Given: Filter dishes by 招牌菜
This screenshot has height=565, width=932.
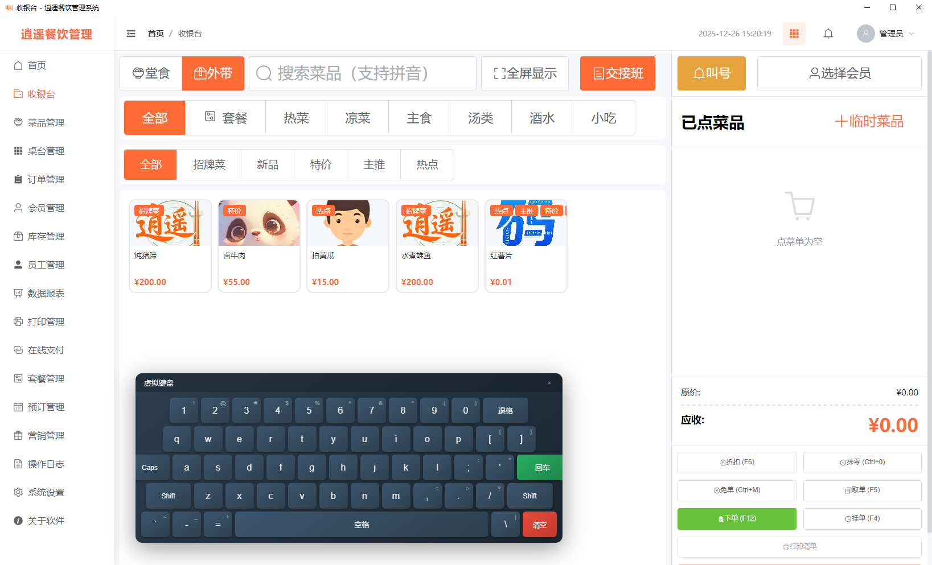Looking at the screenshot, I should (x=208, y=164).
